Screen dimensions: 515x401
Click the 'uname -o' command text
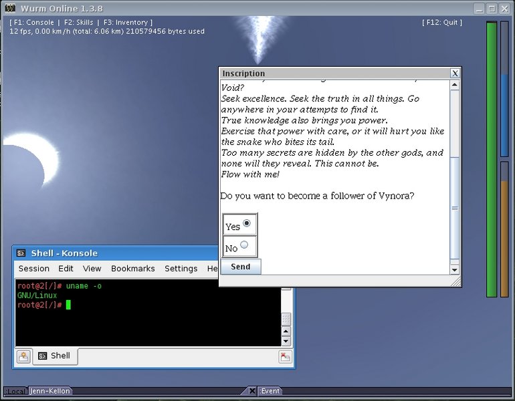coord(84,286)
